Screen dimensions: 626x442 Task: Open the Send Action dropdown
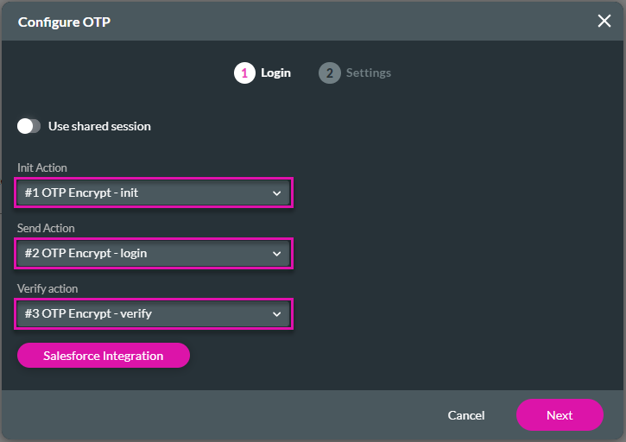154,254
